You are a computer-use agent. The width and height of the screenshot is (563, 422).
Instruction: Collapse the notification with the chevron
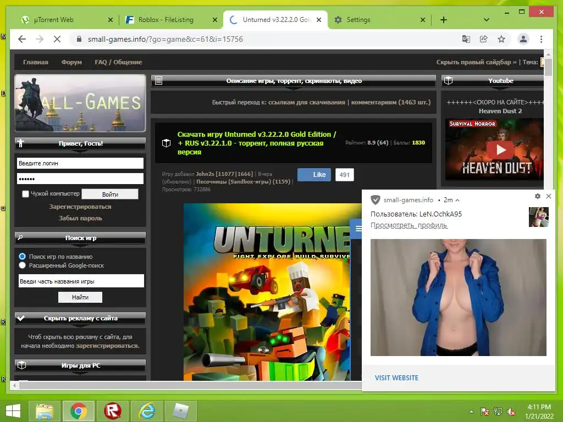tap(457, 200)
